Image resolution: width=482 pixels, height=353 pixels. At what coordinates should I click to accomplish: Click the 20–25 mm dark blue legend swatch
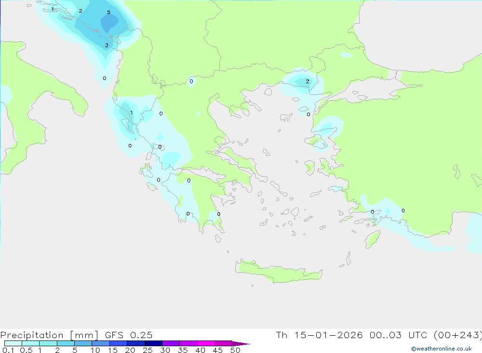(136, 343)
